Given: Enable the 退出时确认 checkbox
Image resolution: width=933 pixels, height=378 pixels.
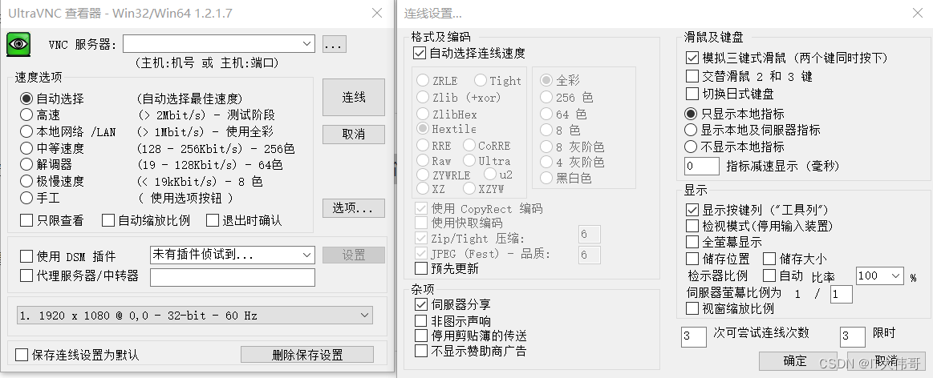Looking at the screenshot, I should [213, 220].
